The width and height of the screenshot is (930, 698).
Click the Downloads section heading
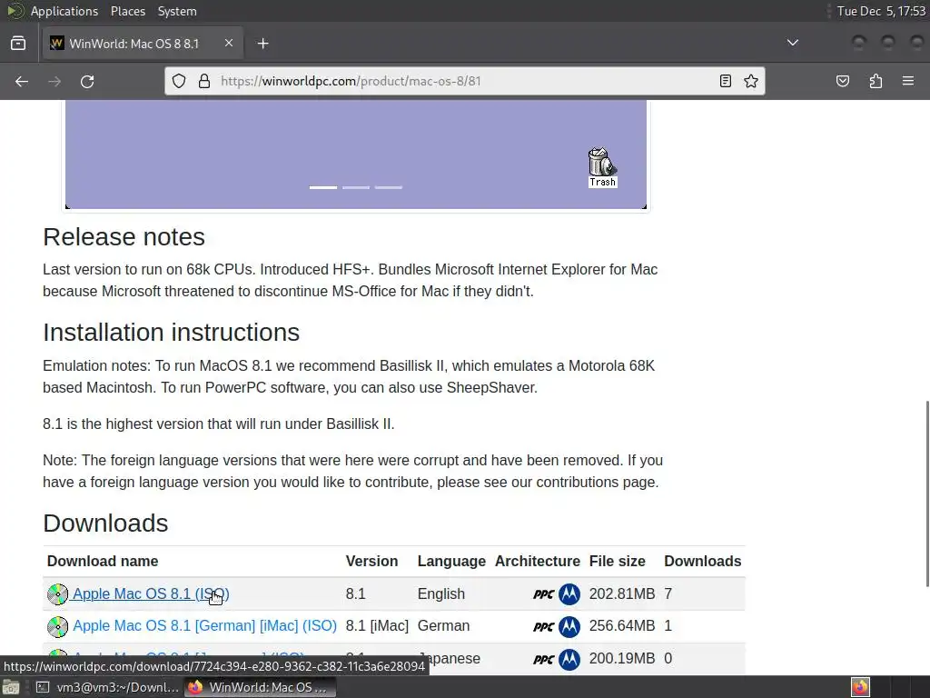click(x=105, y=523)
